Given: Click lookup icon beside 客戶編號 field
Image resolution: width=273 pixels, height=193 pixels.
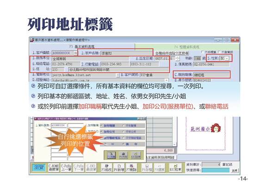Looking at the screenshot, I should coord(75,53).
